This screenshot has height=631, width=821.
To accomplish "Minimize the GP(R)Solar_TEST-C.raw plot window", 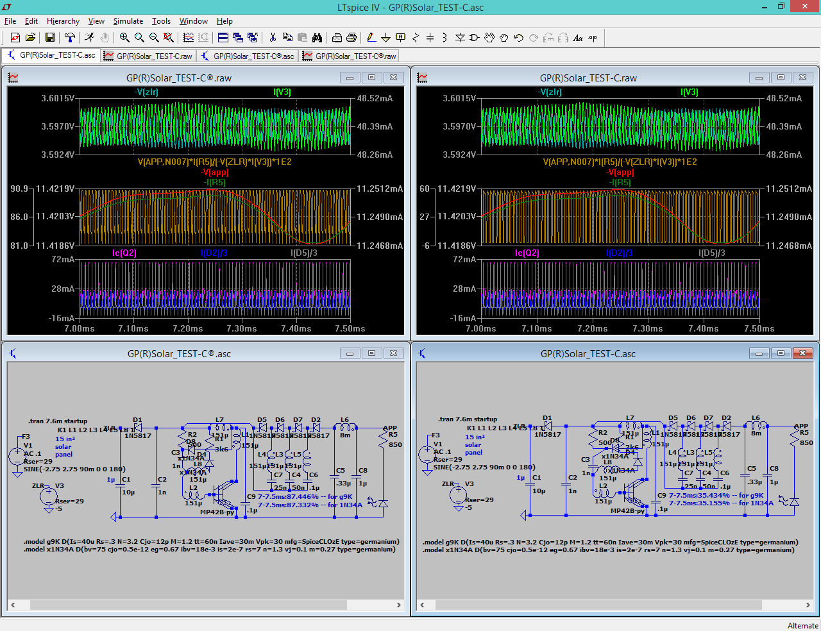I will click(x=759, y=78).
